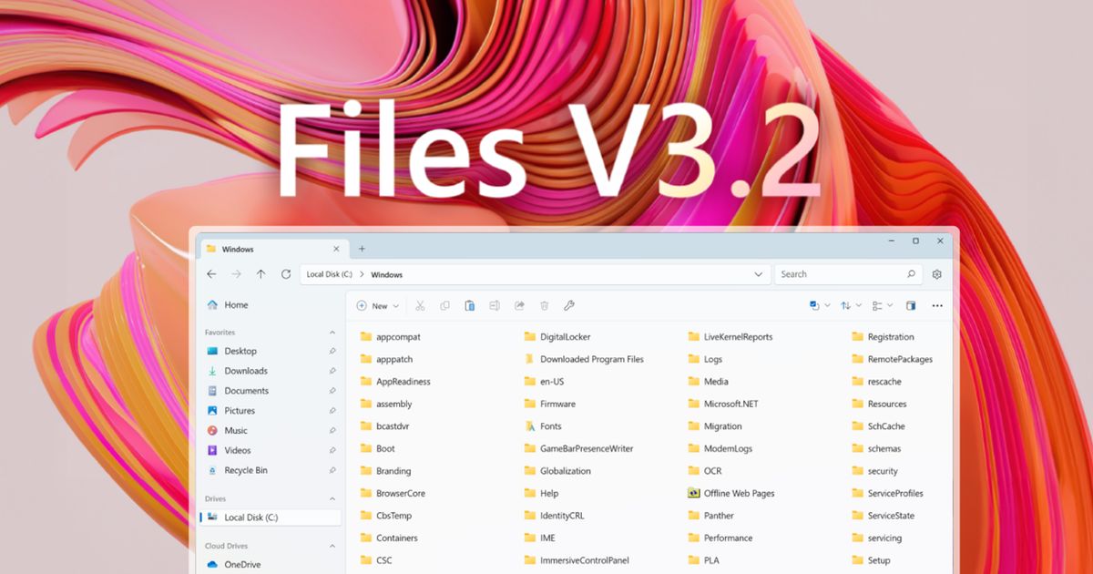The image size is (1093, 574).
Task: Add a new tab with plus button
Action: coord(362,249)
